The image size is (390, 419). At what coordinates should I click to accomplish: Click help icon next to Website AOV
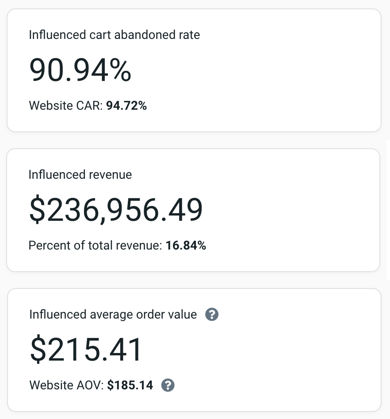pyautogui.click(x=168, y=385)
